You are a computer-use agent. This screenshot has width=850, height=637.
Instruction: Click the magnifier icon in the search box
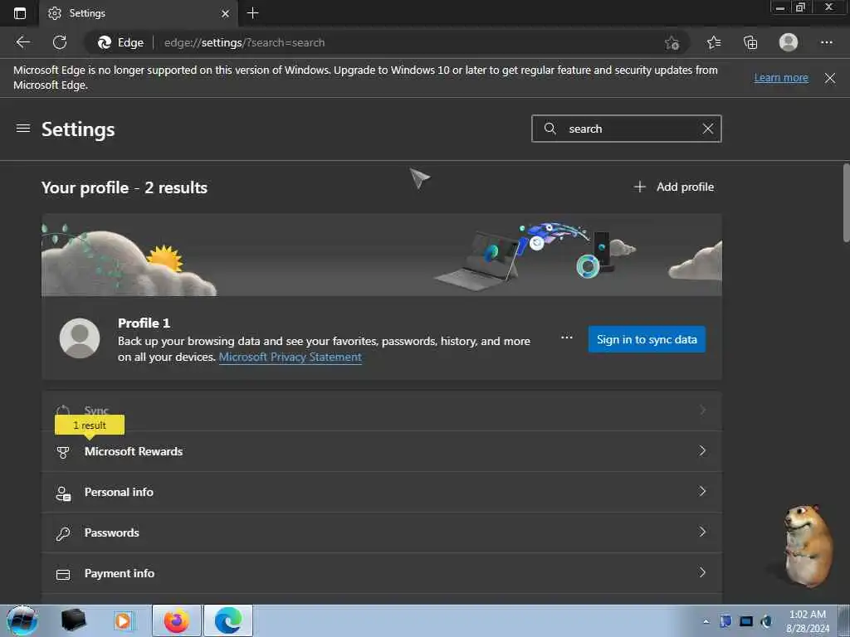550,129
